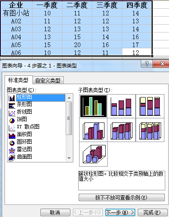Select the stacked column sub-chart thumbnail
The width and height of the screenshot is (169, 217).
click(x=122, y=106)
